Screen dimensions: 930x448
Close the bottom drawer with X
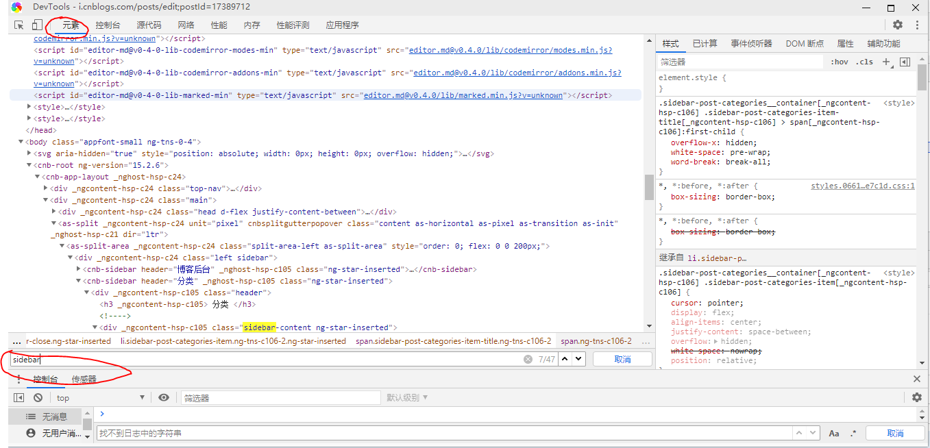tap(917, 379)
